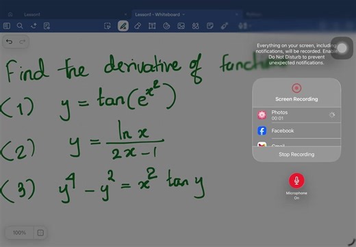
Task: Click the sparkle pen AI tool icon
Action: pos(34,26)
